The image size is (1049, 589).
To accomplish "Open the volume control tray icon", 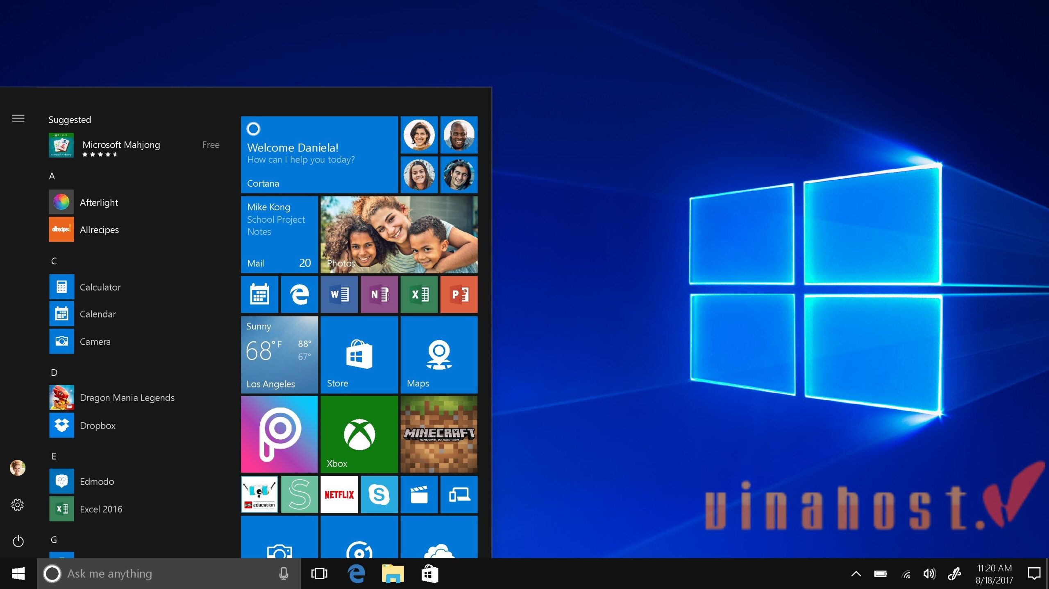I will pos(929,573).
